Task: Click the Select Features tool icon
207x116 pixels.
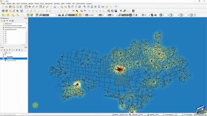Action: pyautogui.click(x=3, y=15)
